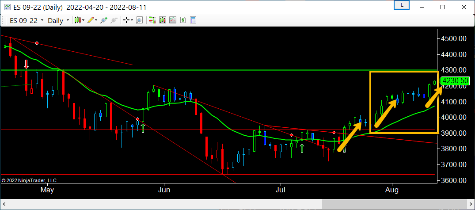Open the Daily interval selector dropdown
Viewport: 475px width, 210px height.
(x=58, y=21)
